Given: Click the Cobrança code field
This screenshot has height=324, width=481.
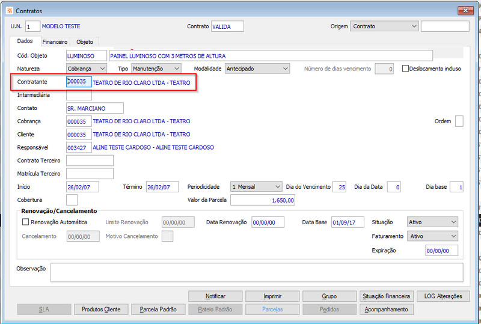Looking at the screenshot, I should pos(79,121).
